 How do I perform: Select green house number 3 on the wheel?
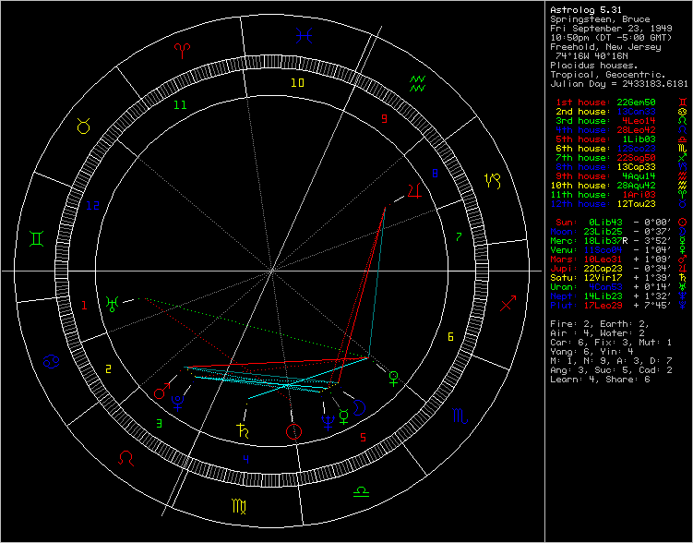coord(160,424)
